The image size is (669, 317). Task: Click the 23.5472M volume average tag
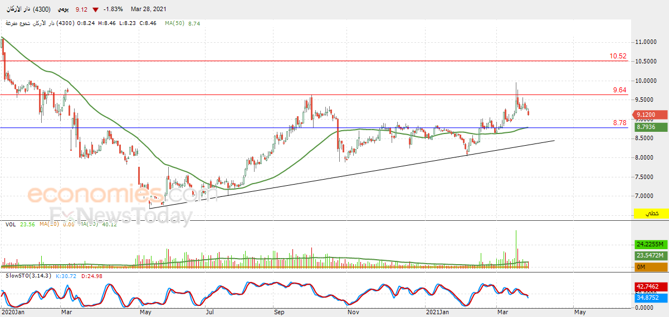tap(651, 255)
